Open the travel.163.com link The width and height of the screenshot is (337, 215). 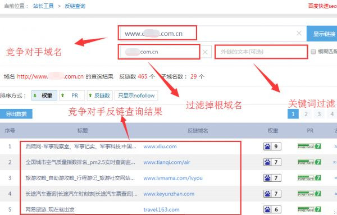(161, 209)
